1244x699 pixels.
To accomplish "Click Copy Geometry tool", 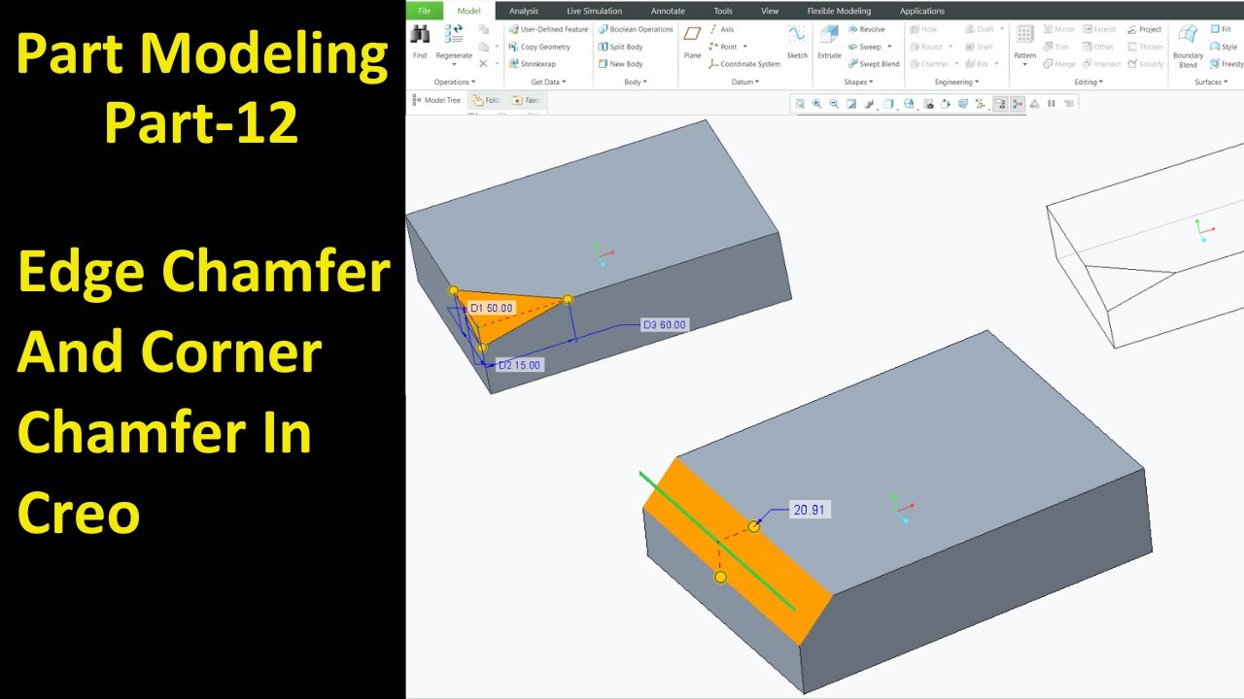I will coord(539,47).
